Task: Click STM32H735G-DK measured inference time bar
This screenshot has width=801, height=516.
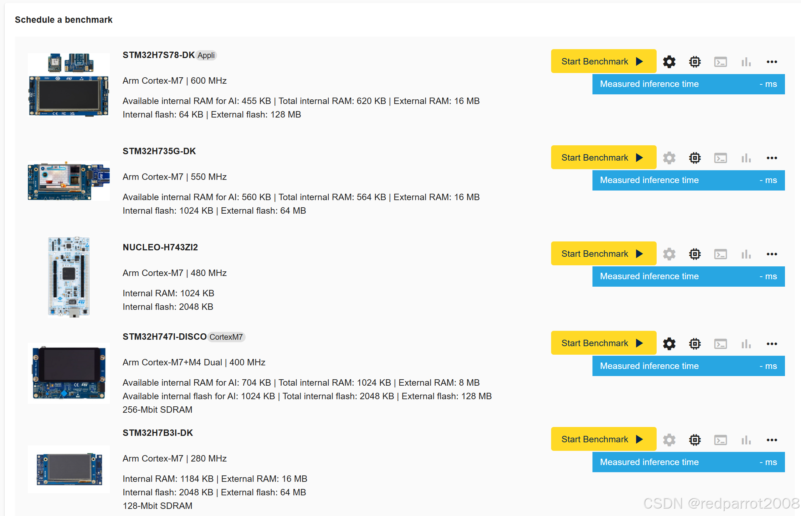Action: [x=688, y=180]
